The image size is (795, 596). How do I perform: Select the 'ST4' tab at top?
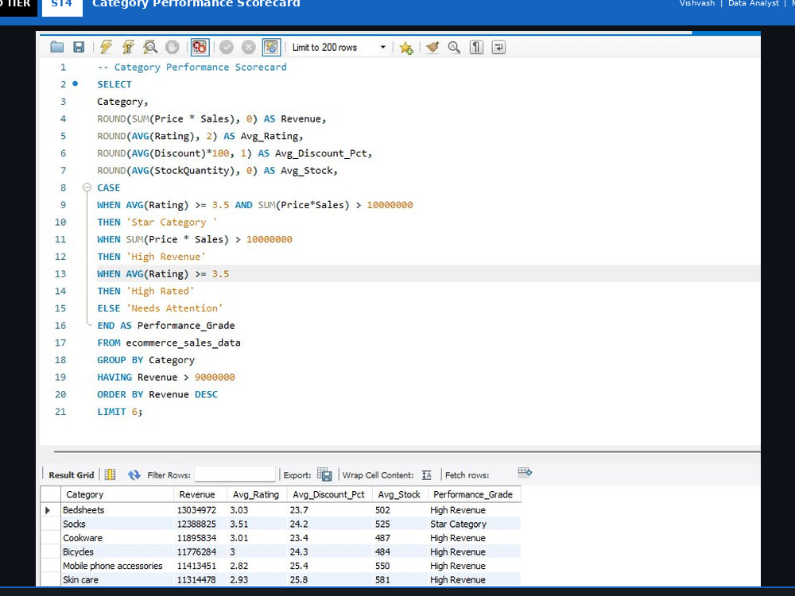tap(62, 5)
